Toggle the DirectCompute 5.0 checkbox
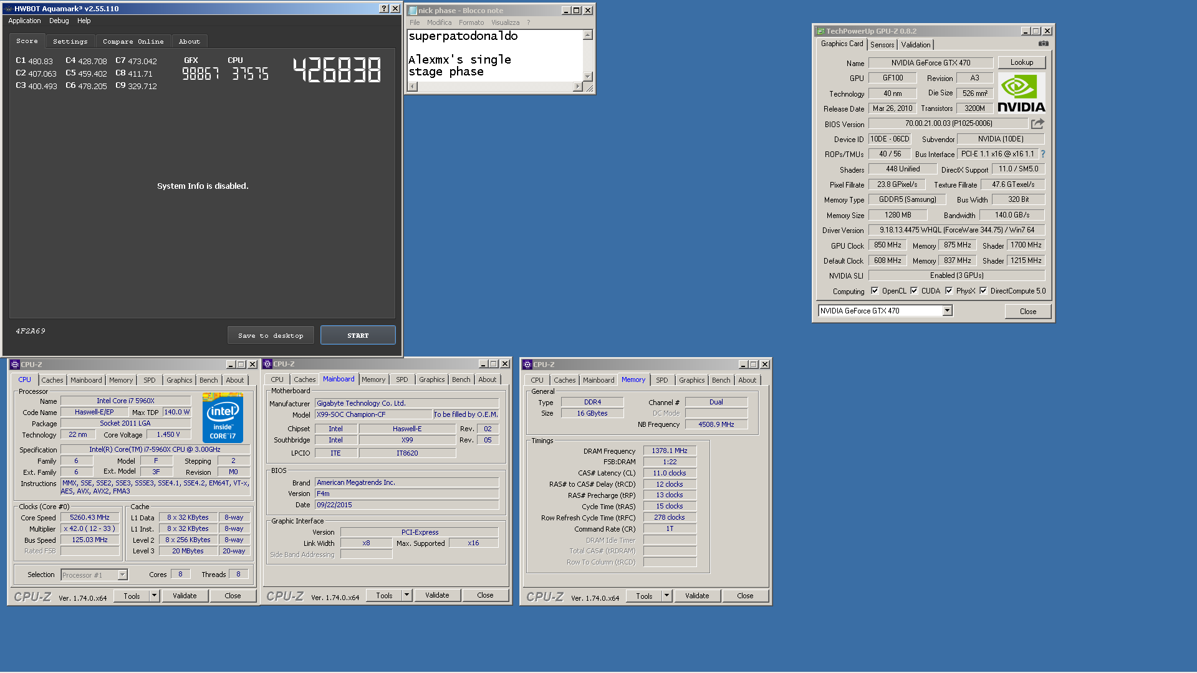 click(983, 291)
